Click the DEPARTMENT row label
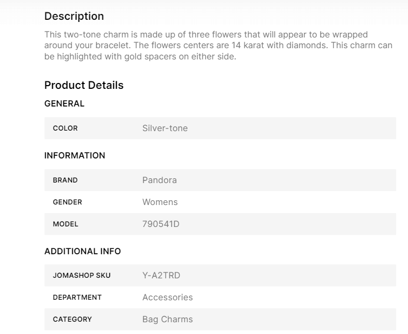 77,298
